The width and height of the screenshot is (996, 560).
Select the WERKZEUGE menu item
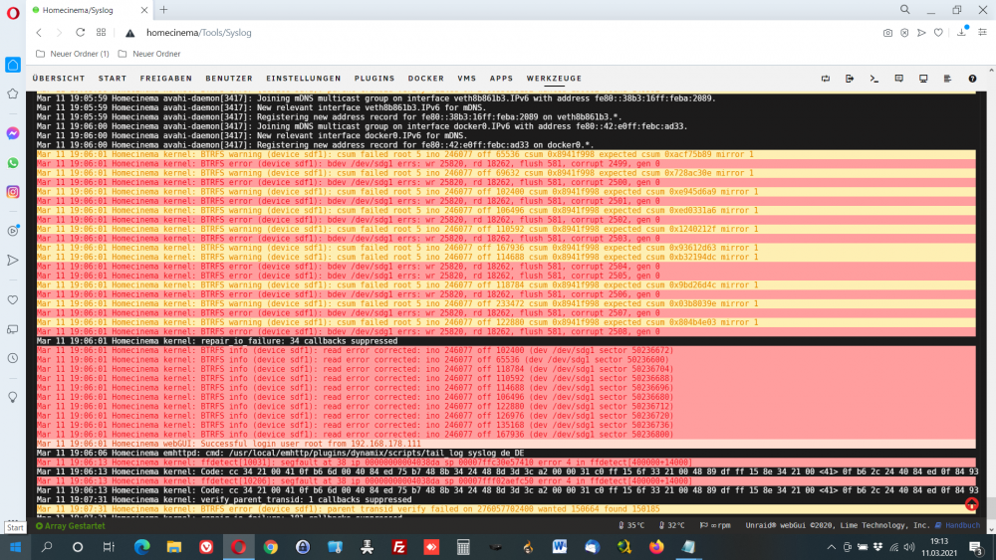(554, 79)
